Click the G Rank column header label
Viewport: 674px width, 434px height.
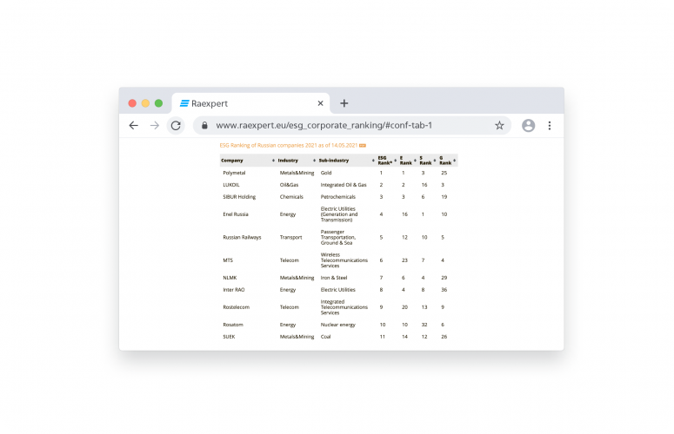445,161
